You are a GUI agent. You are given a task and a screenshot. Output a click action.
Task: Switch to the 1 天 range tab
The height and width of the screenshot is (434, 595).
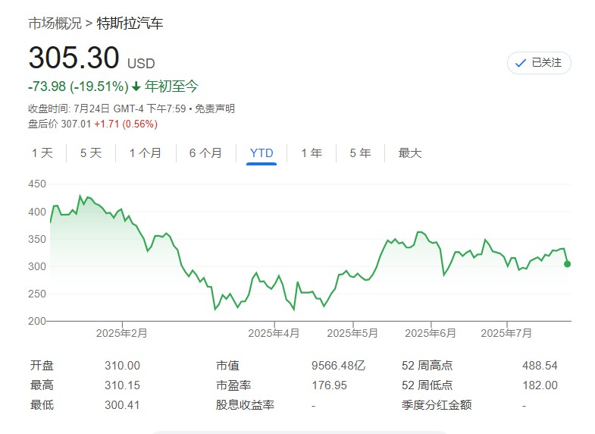pos(42,153)
